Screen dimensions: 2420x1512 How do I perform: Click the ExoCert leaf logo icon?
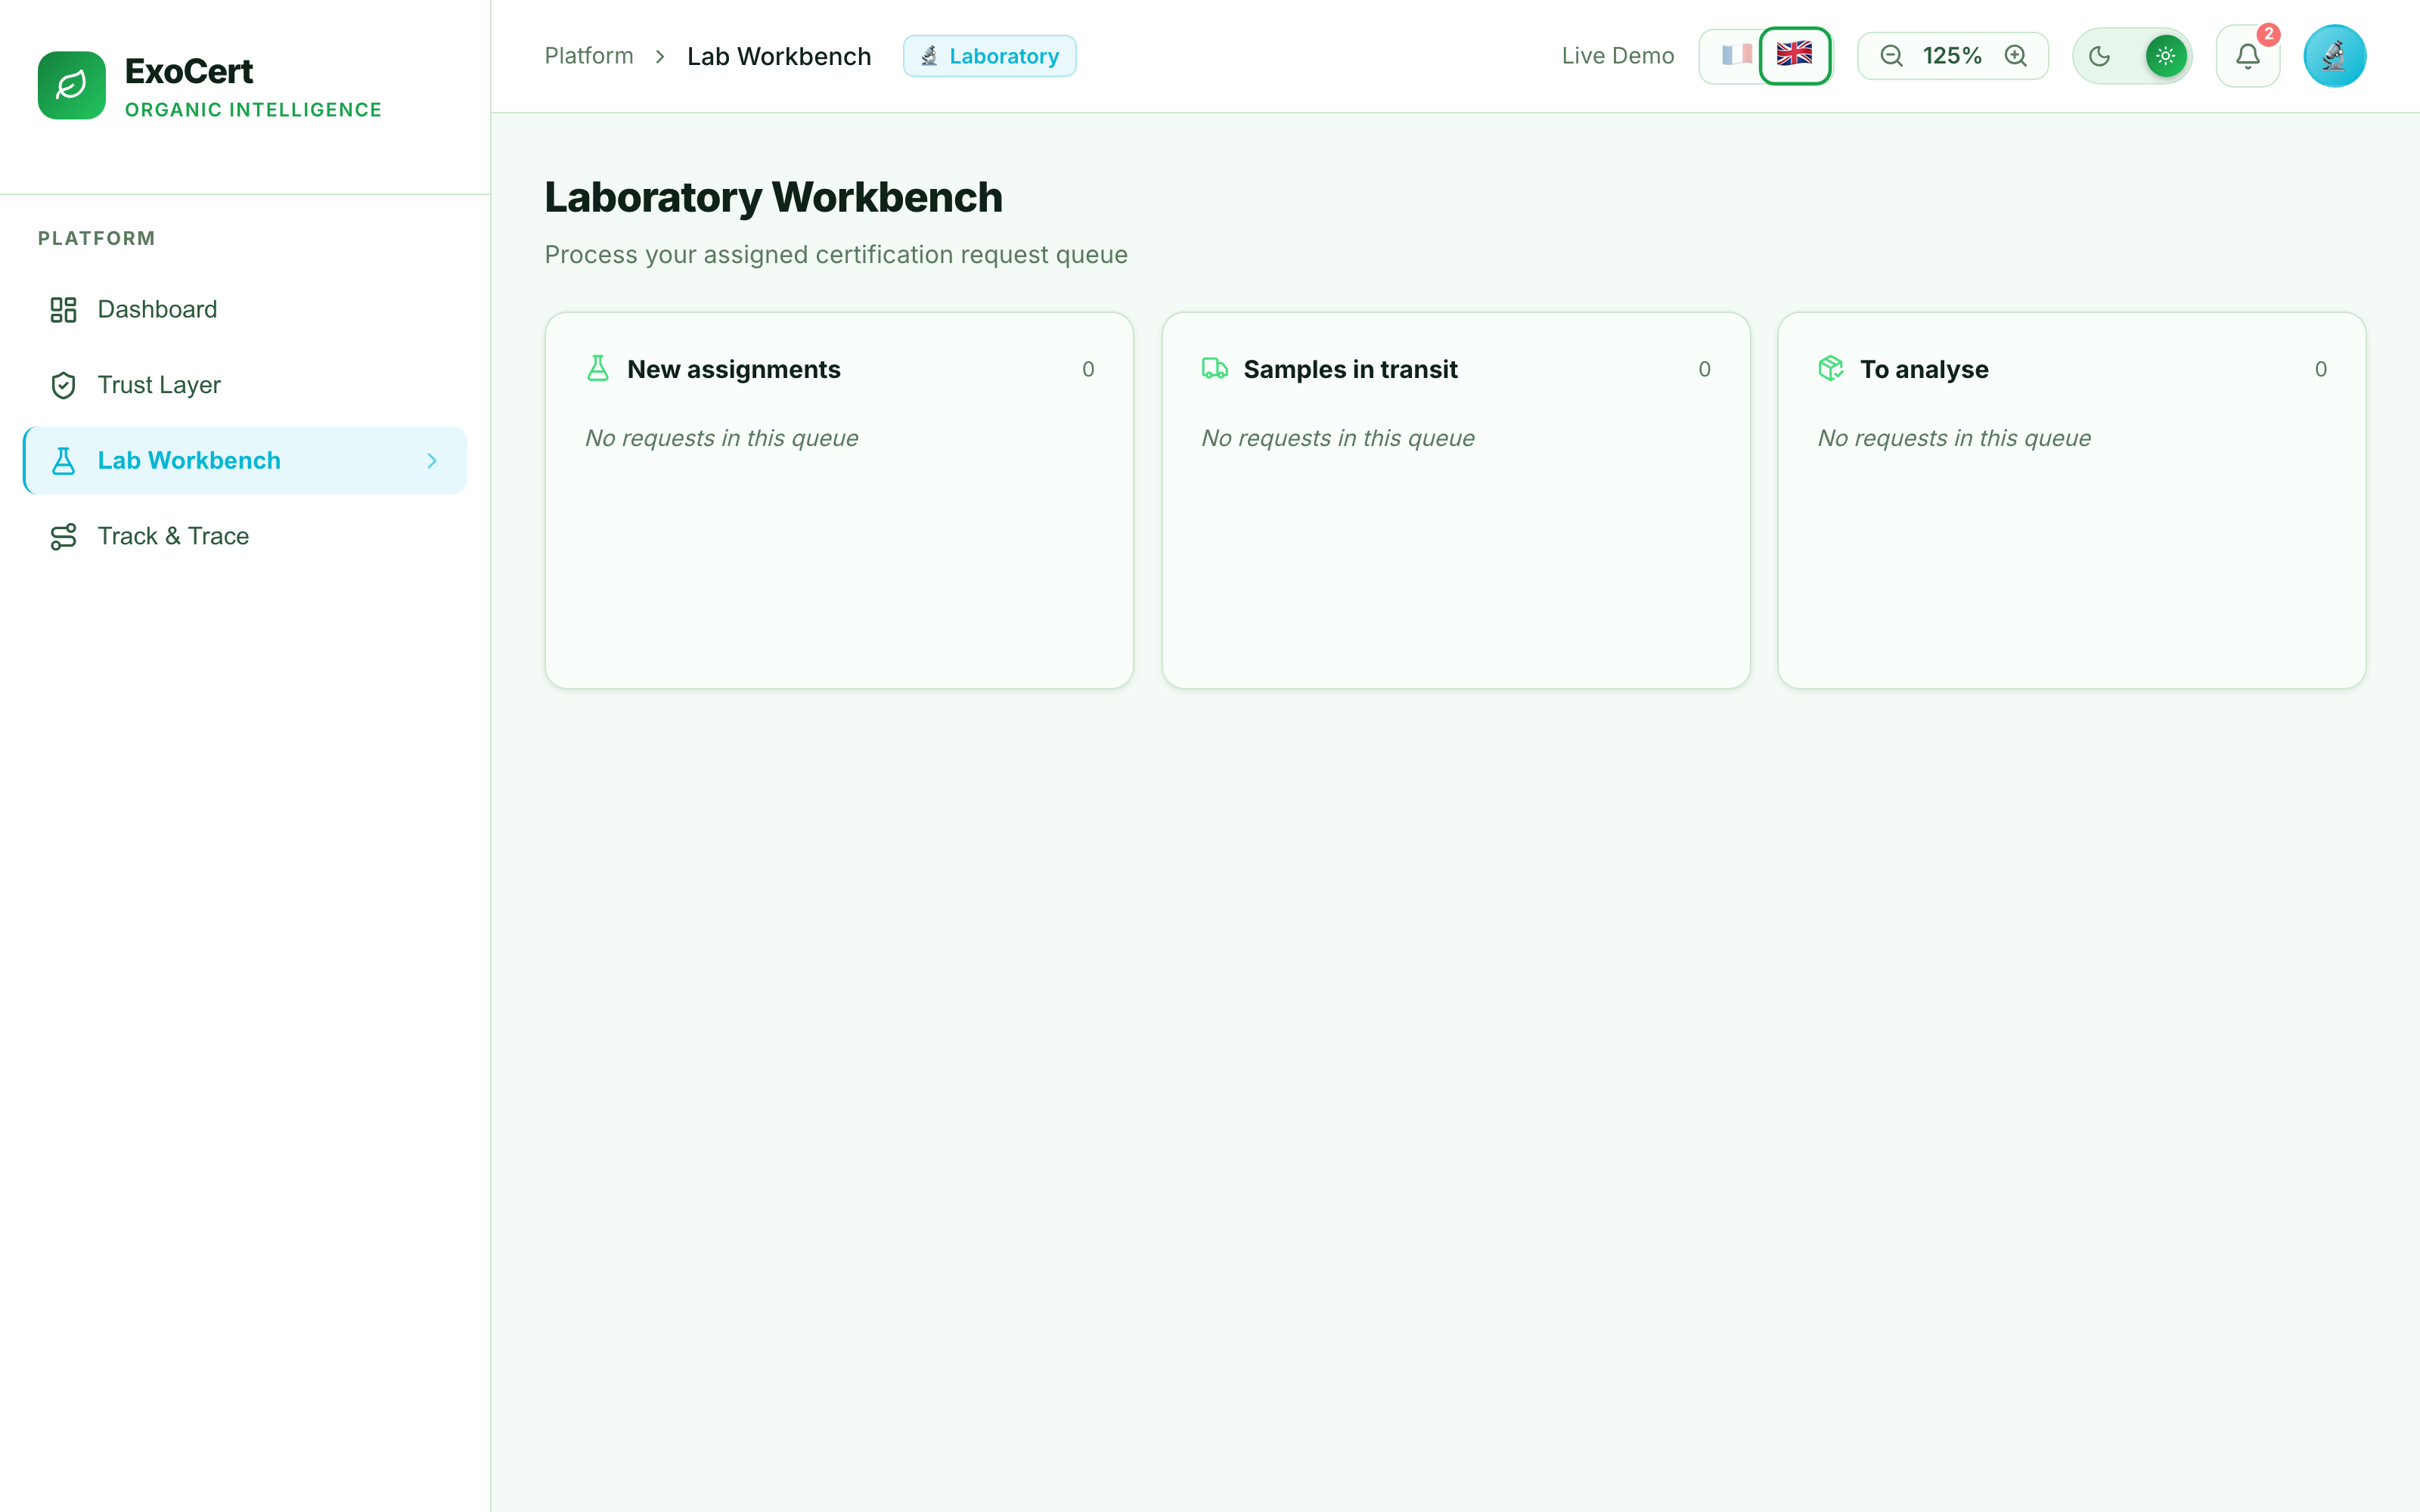click(x=71, y=85)
